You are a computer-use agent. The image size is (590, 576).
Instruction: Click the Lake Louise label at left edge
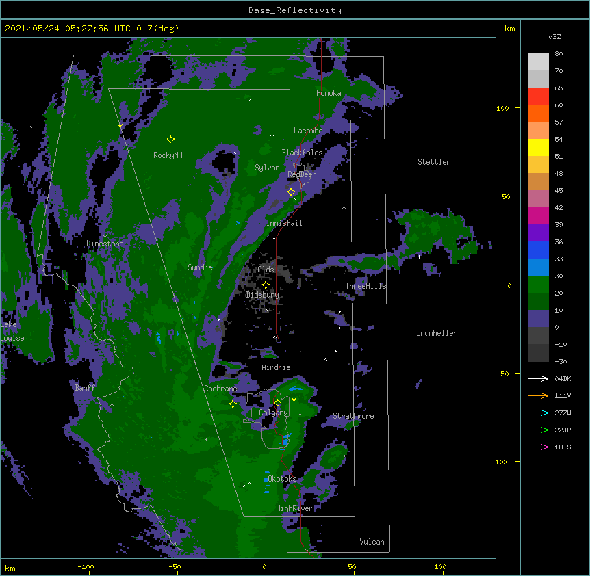coord(12,331)
